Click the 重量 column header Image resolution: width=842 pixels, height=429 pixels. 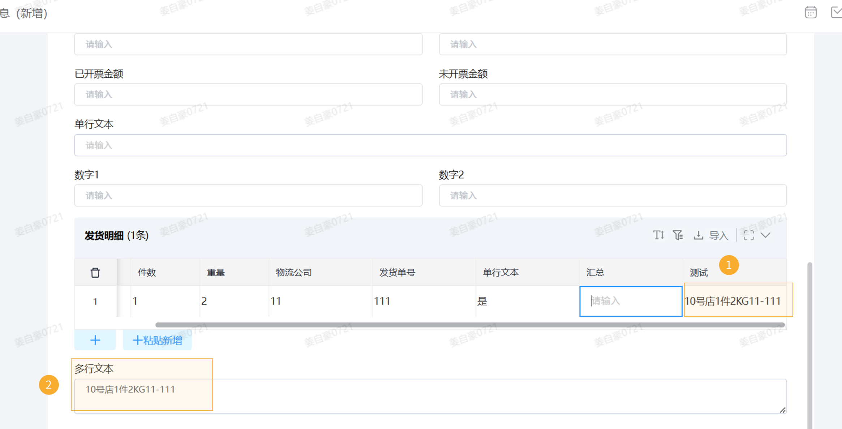pos(234,273)
